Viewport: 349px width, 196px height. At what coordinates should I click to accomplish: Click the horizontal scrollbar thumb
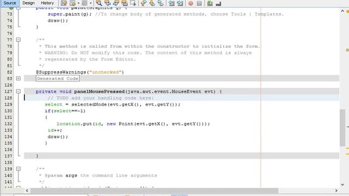pos(154,191)
